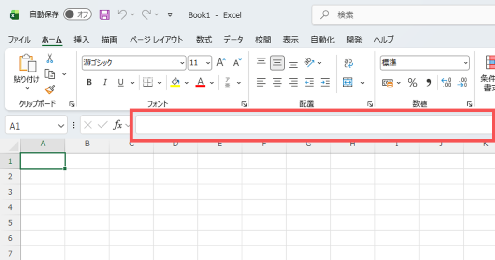
Task: Center text horizontally
Action: point(277,83)
